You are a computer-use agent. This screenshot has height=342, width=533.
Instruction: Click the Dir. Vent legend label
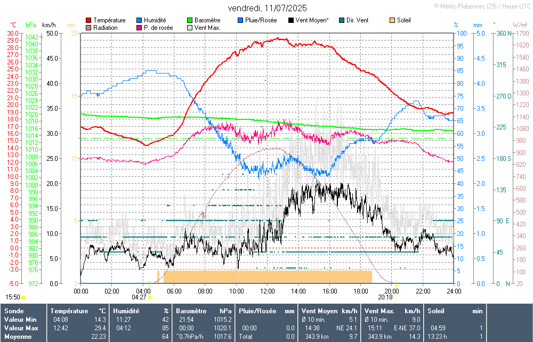[358, 20]
